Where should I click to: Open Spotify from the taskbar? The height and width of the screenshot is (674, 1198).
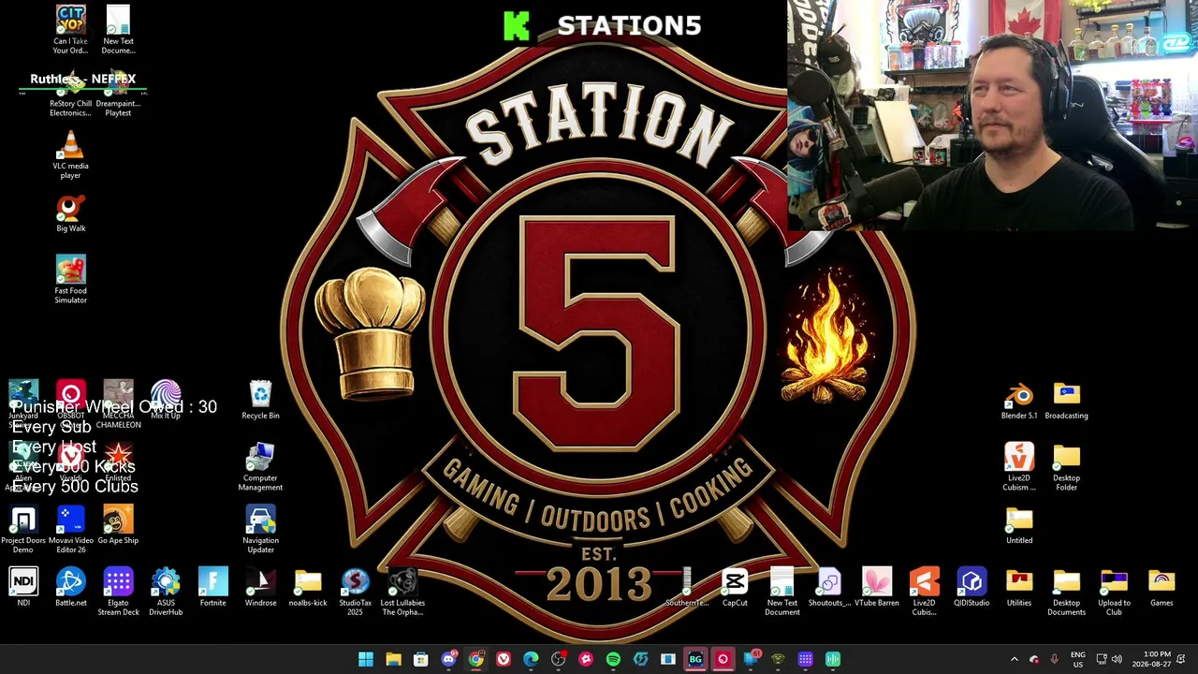[613, 659]
